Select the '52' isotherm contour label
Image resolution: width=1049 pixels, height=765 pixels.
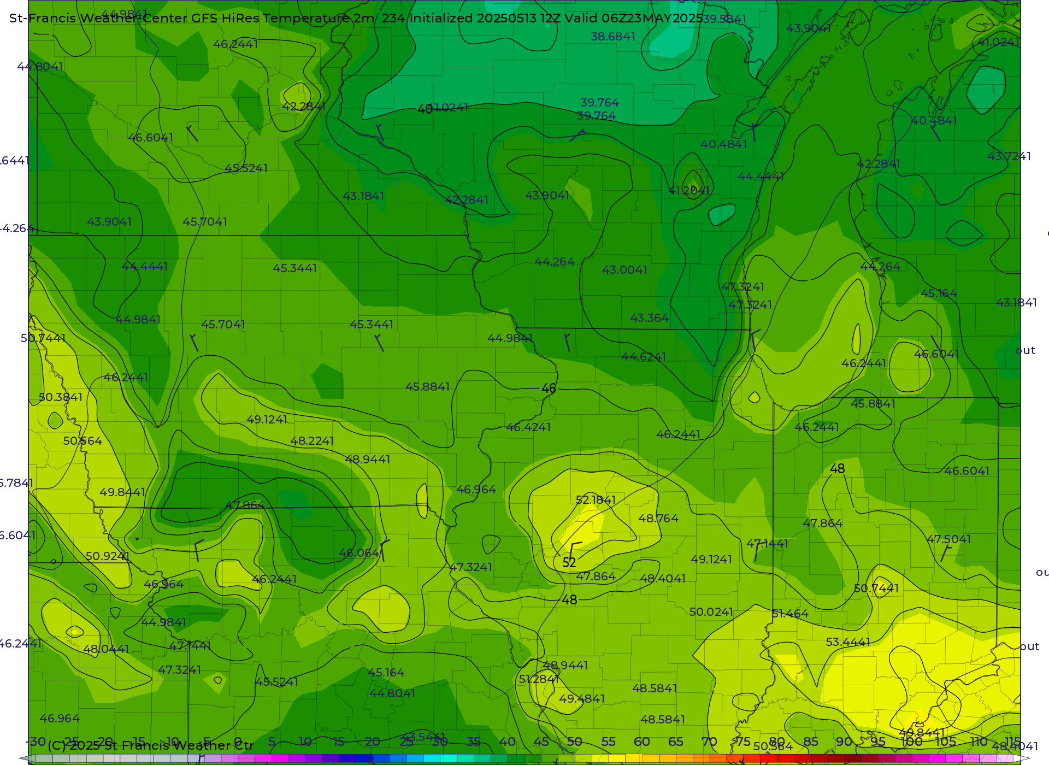point(569,563)
